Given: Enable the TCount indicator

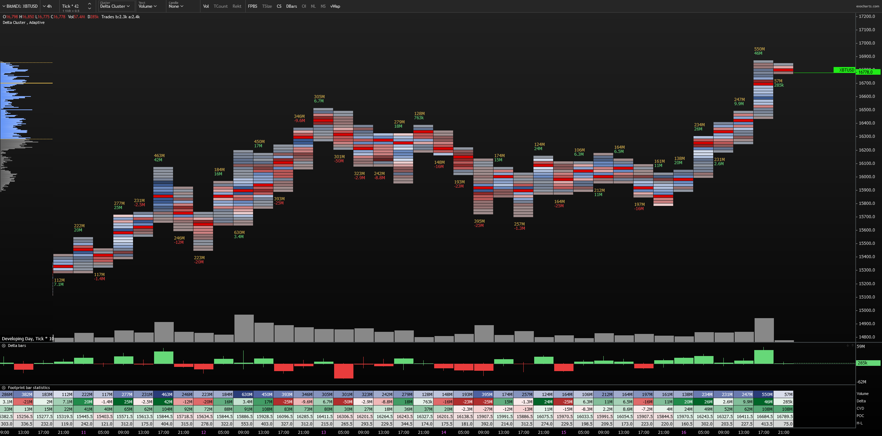Looking at the screenshot, I should pos(220,6).
